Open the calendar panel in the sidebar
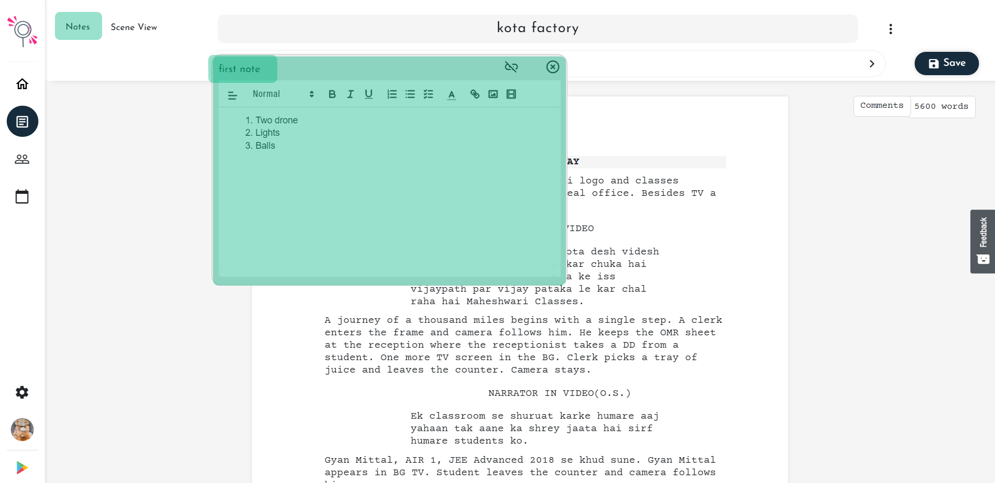Screen dimensions: 995x483 22,196
